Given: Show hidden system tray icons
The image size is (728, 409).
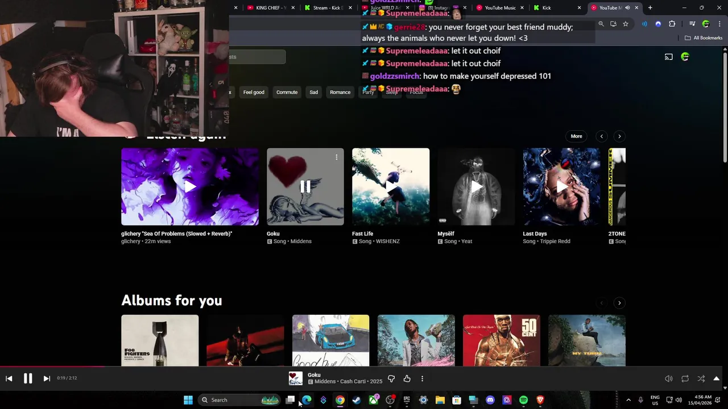Looking at the screenshot, I should (x=628, y=400).
